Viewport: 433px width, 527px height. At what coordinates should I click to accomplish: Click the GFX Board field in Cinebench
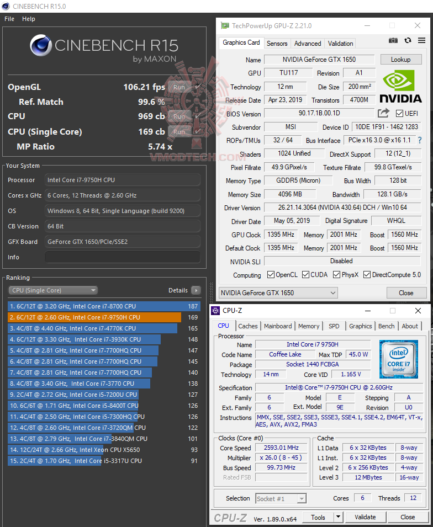point(123,242)
